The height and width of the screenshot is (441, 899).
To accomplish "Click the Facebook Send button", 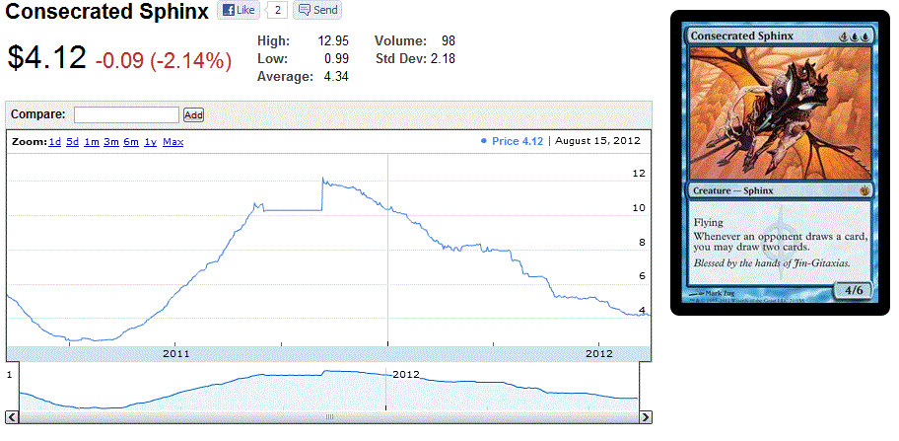I will 317,11.
